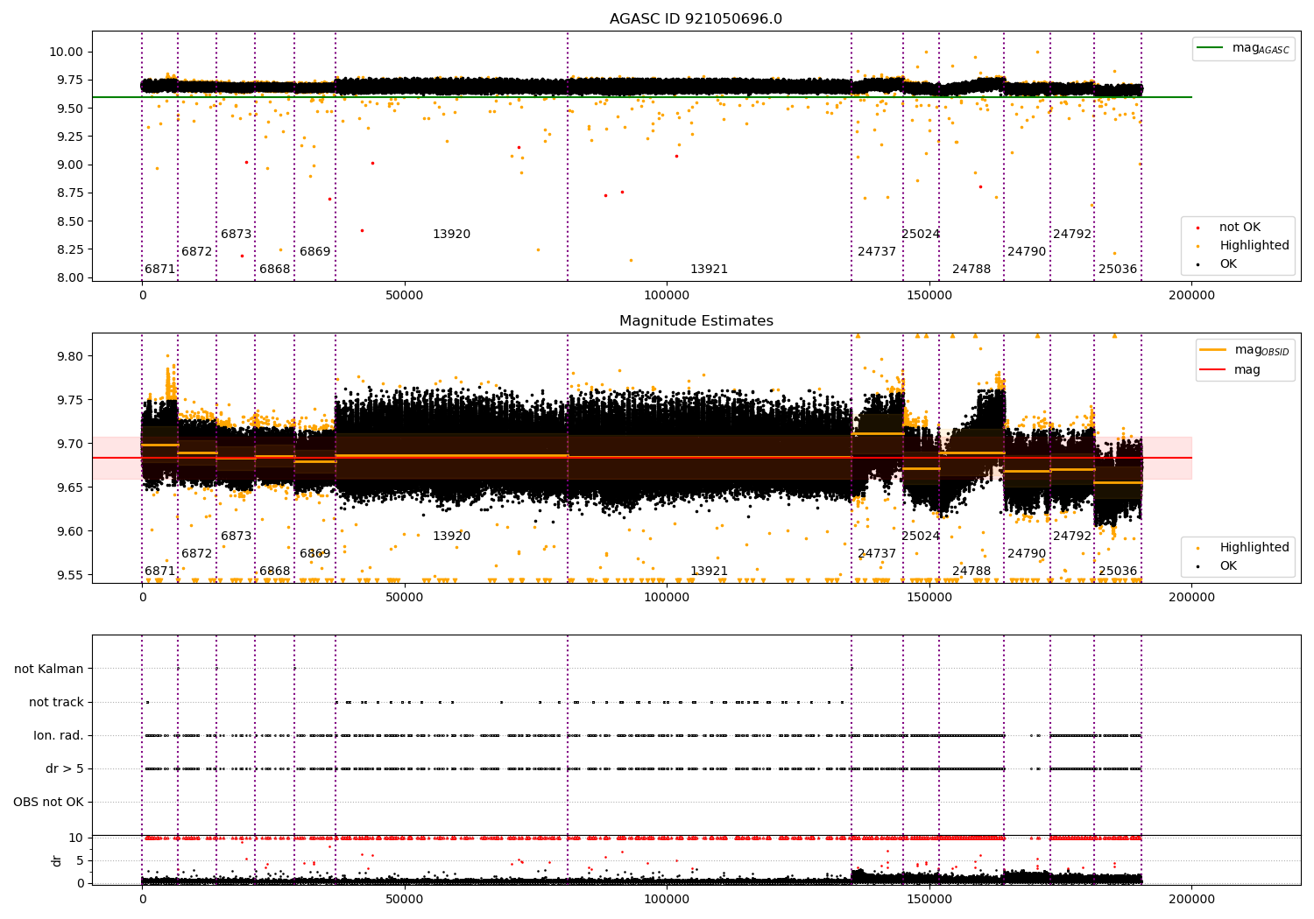Click the 'dr > 5' row label
The image size is (1314, 919).
pyautogui.click(x=65, y=768)
